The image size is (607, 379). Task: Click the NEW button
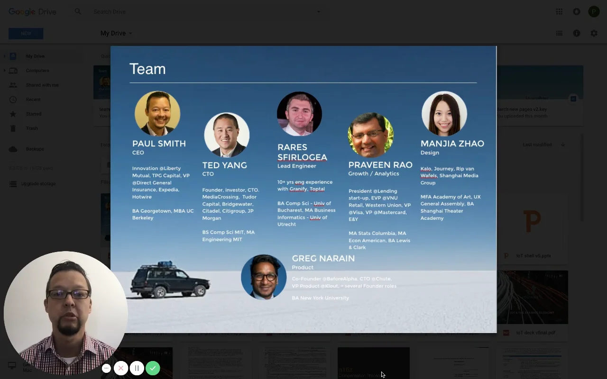click(x=26, y=34)
